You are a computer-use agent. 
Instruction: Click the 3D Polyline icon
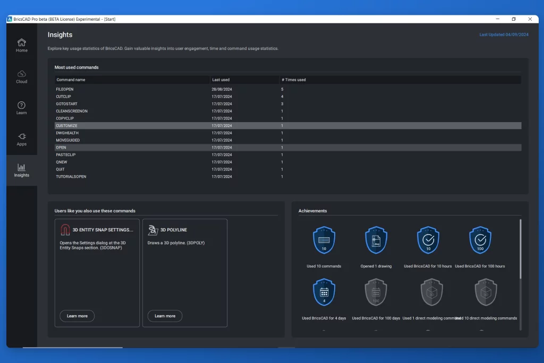[152, 230]
